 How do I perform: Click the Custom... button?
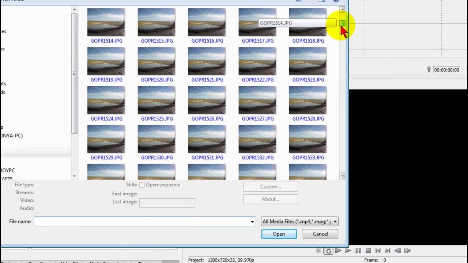pos(271,187)
